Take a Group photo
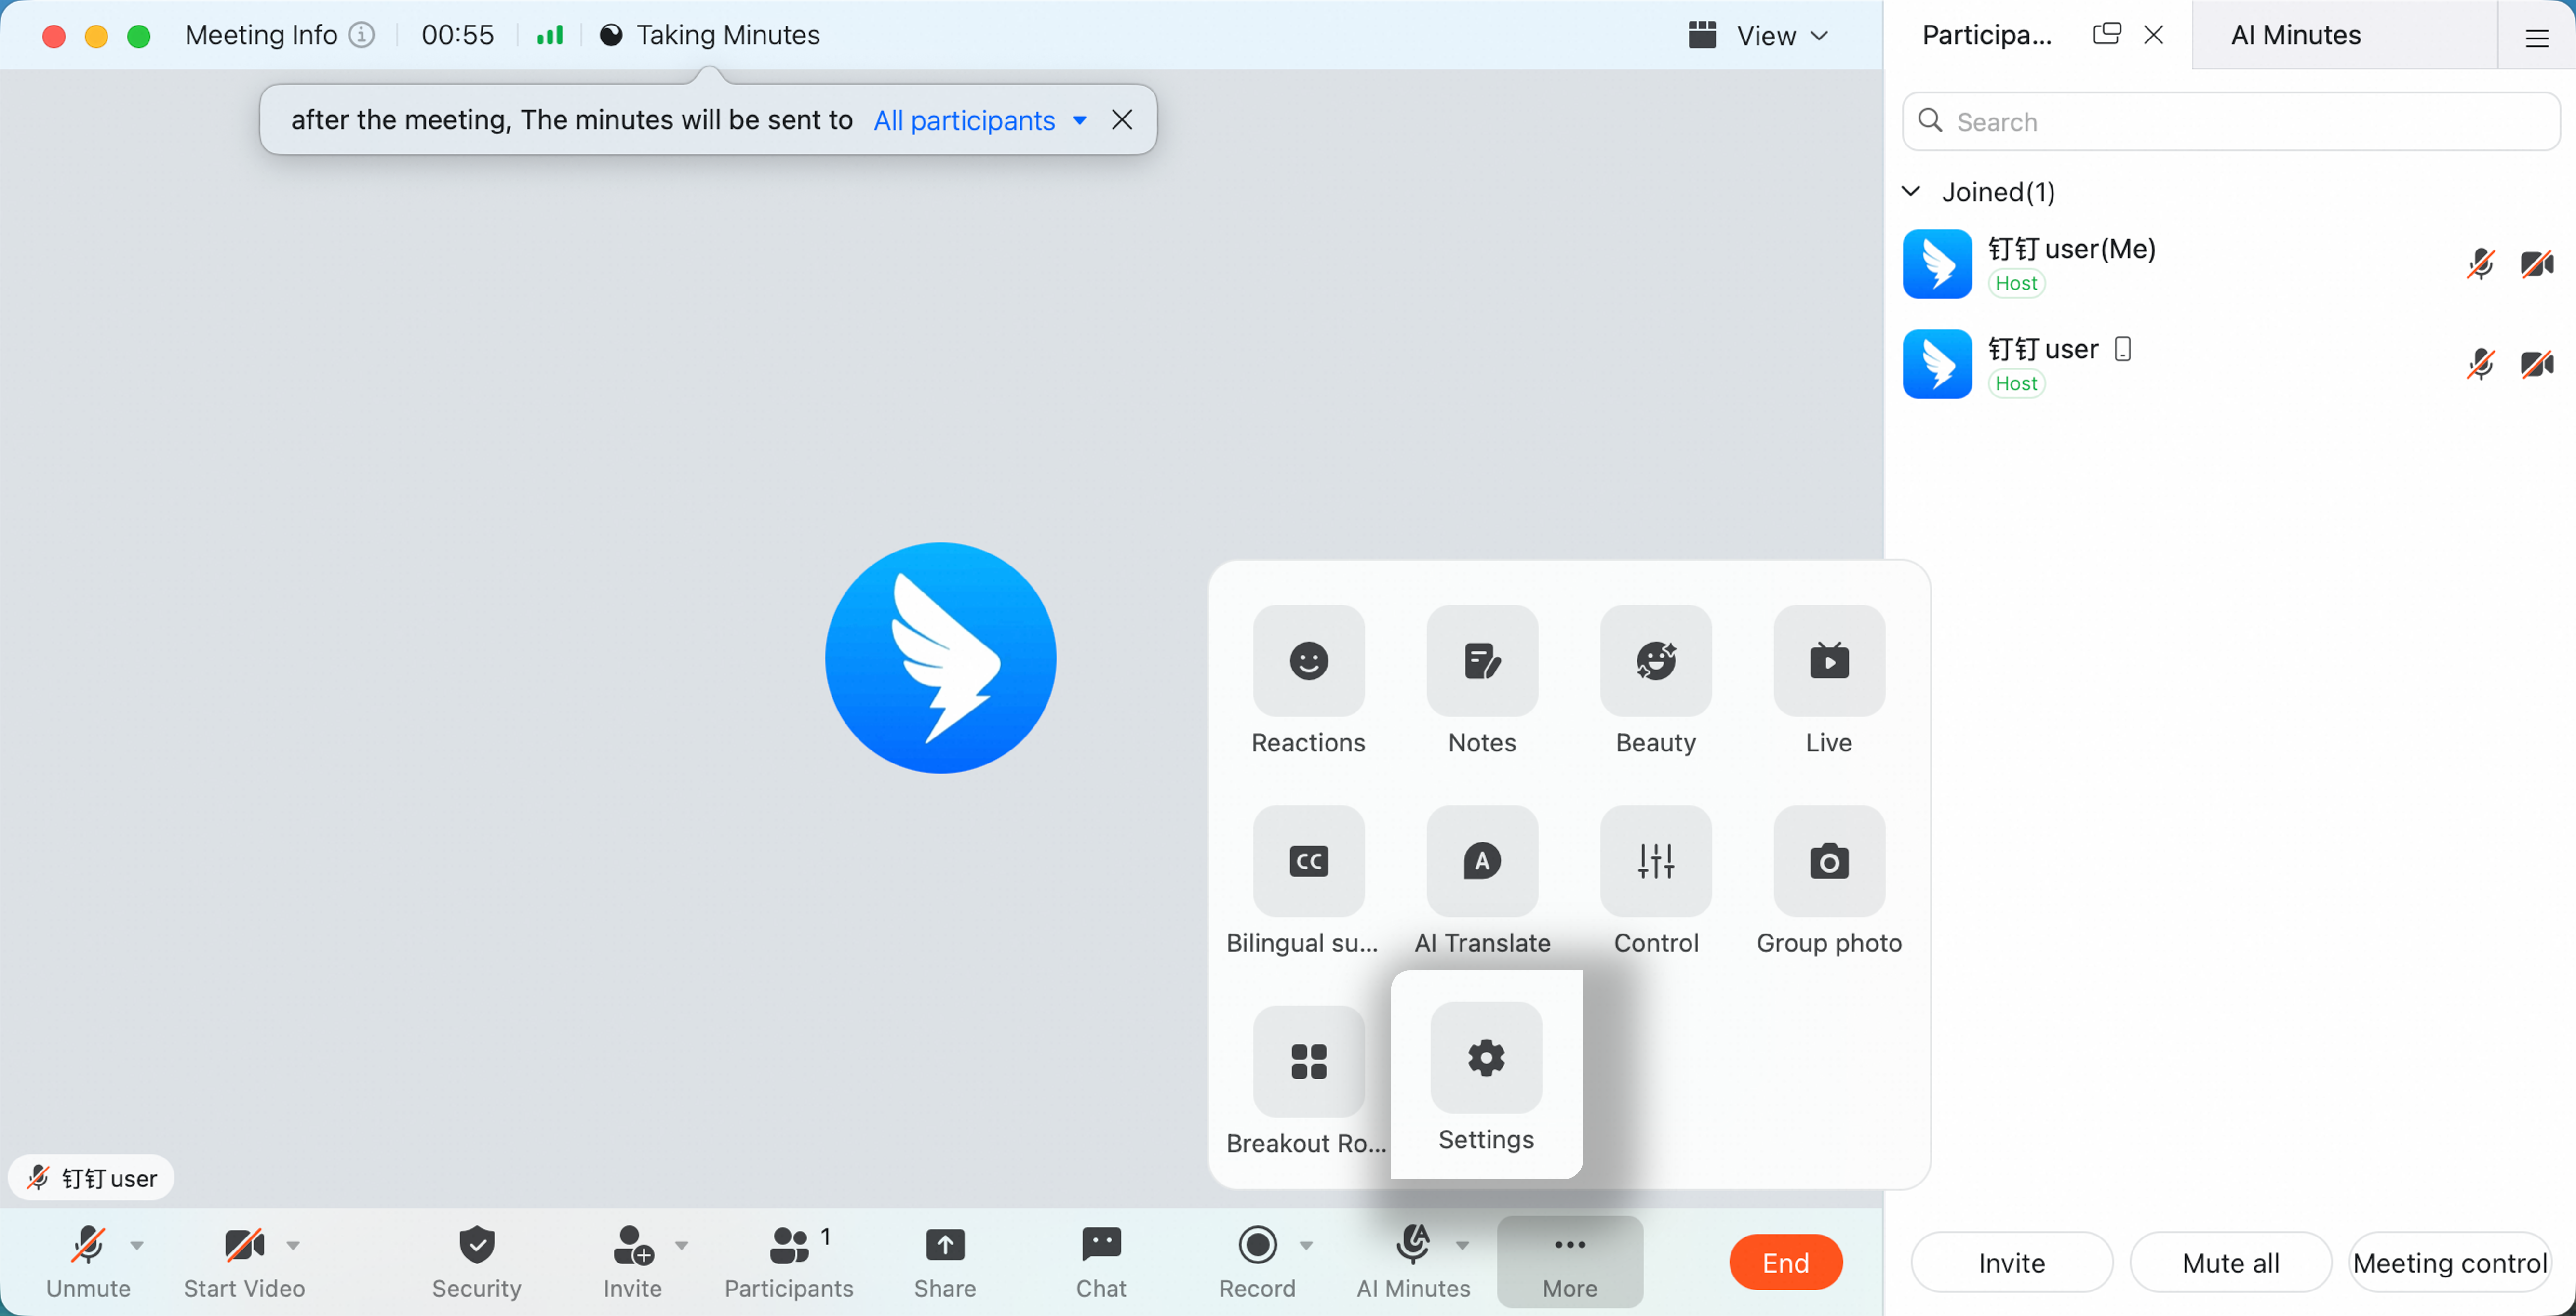 click(x=1829, y=881)
